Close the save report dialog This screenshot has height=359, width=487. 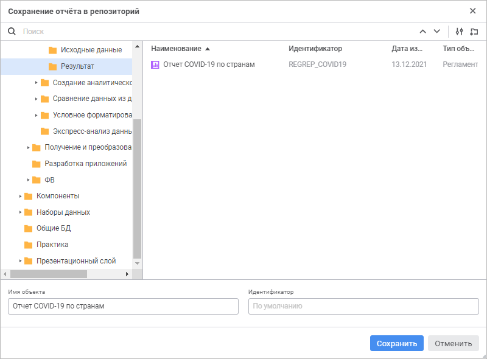click(473, 11)
